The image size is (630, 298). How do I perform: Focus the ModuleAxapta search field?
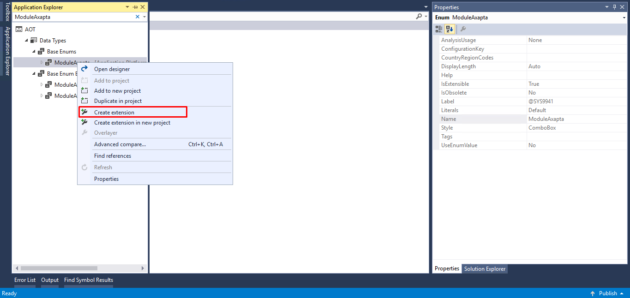coord(74,17)
